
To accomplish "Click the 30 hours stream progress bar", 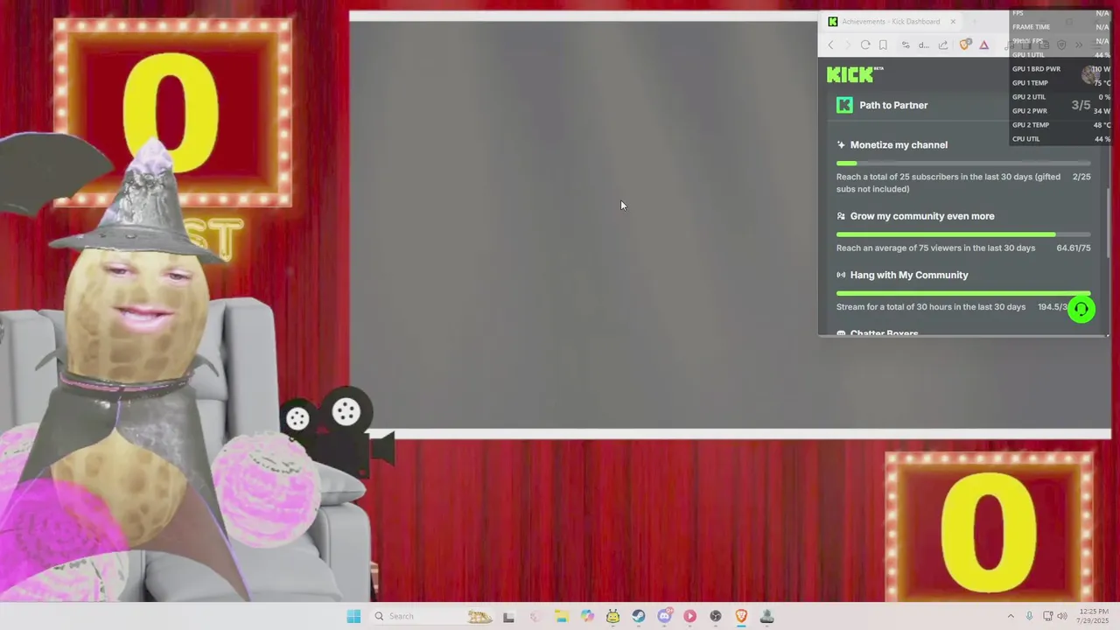I will (x=963, y=293).
